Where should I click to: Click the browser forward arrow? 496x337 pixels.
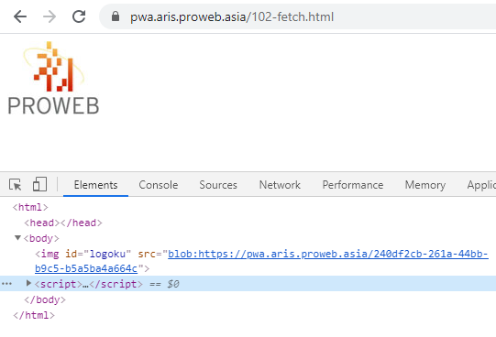50,16
